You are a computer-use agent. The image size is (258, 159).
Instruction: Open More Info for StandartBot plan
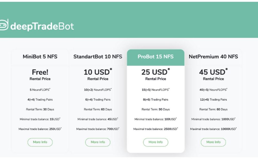click(x=98, y=142)
